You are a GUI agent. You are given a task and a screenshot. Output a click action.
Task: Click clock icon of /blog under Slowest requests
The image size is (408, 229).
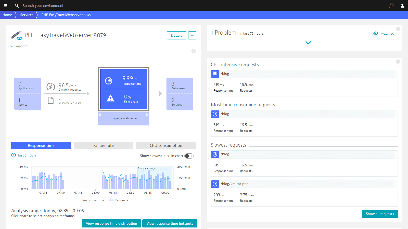215,154
